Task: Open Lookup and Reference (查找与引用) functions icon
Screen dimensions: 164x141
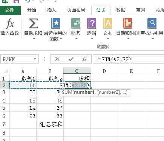Action: [152, 23]
